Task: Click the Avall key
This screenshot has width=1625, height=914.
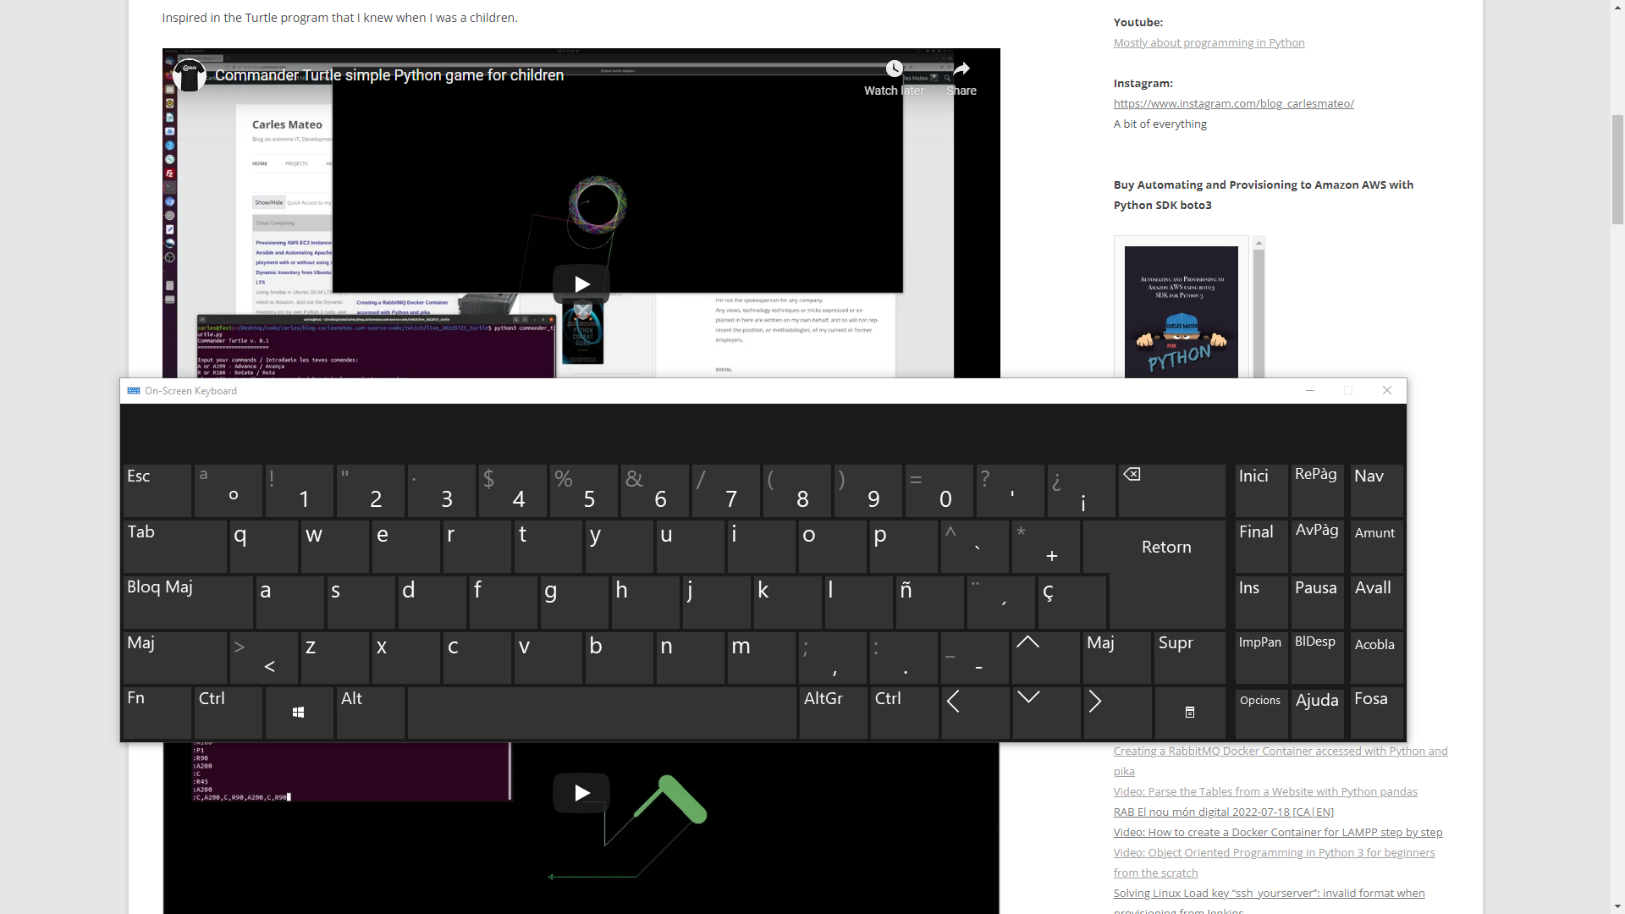Action: point(1376,602)
